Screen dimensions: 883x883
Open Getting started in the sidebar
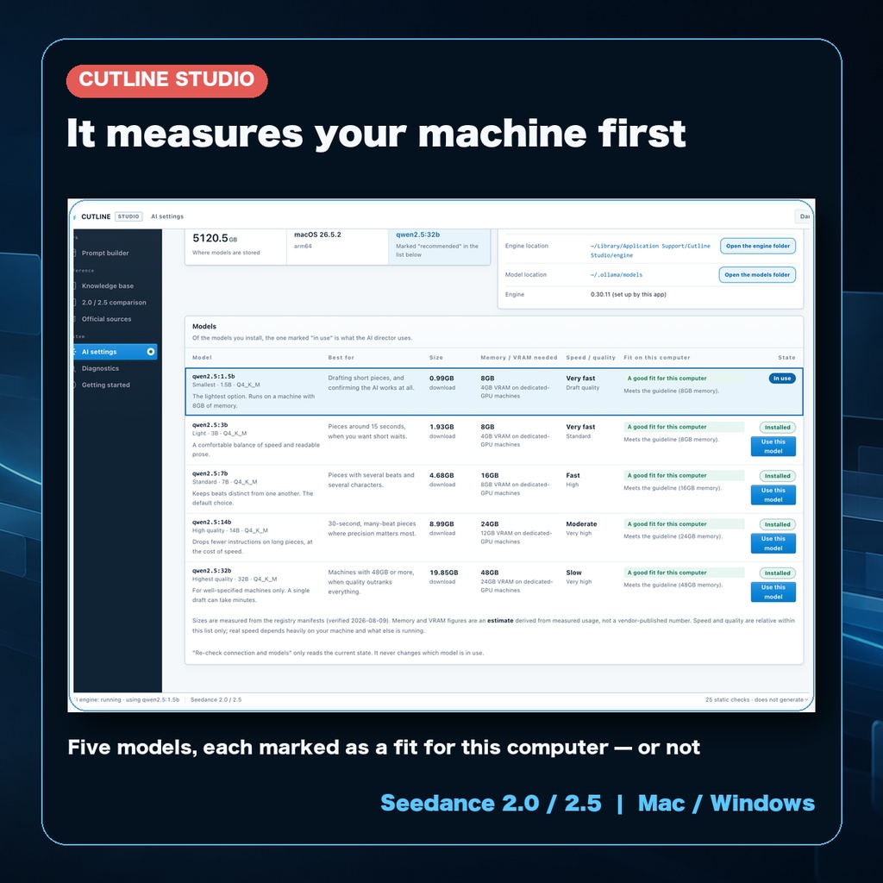[x=105, y=385]
